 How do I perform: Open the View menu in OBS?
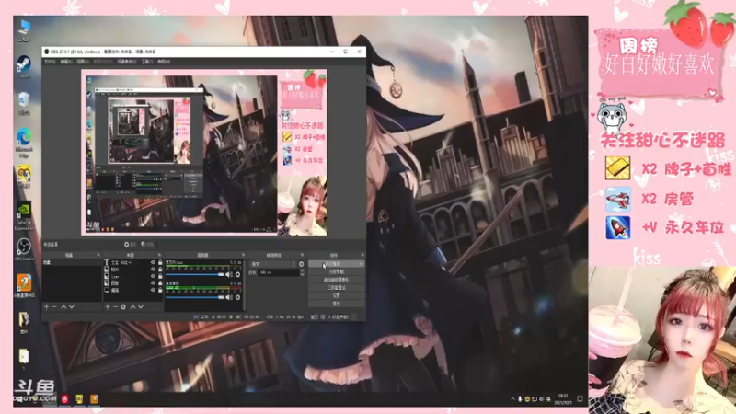click(83, 62)
